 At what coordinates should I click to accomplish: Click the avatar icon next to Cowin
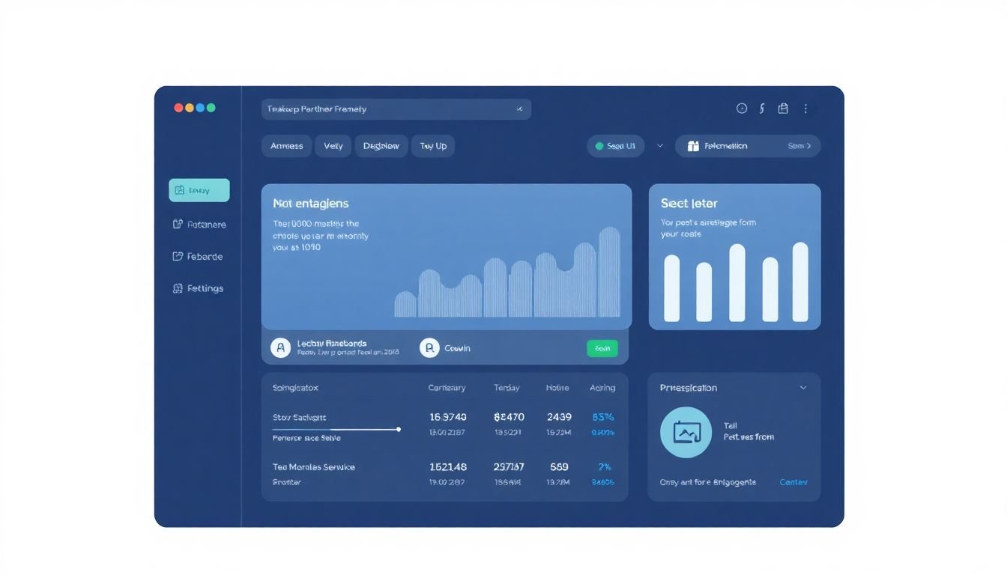(429, 347)
